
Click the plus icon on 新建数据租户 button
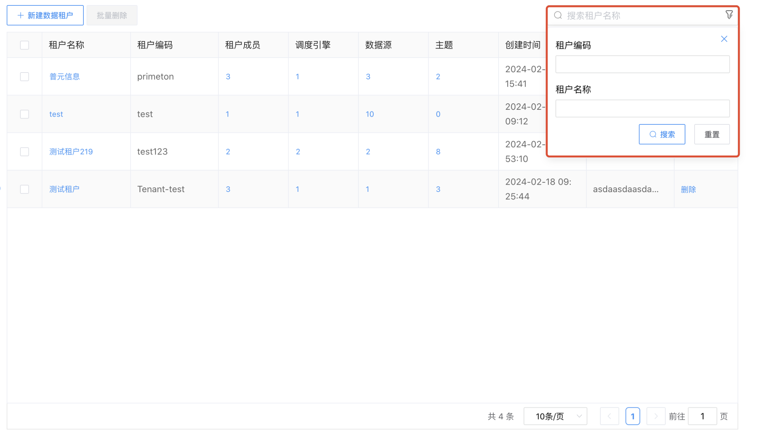pyautogui.click(x=20, y=15)
